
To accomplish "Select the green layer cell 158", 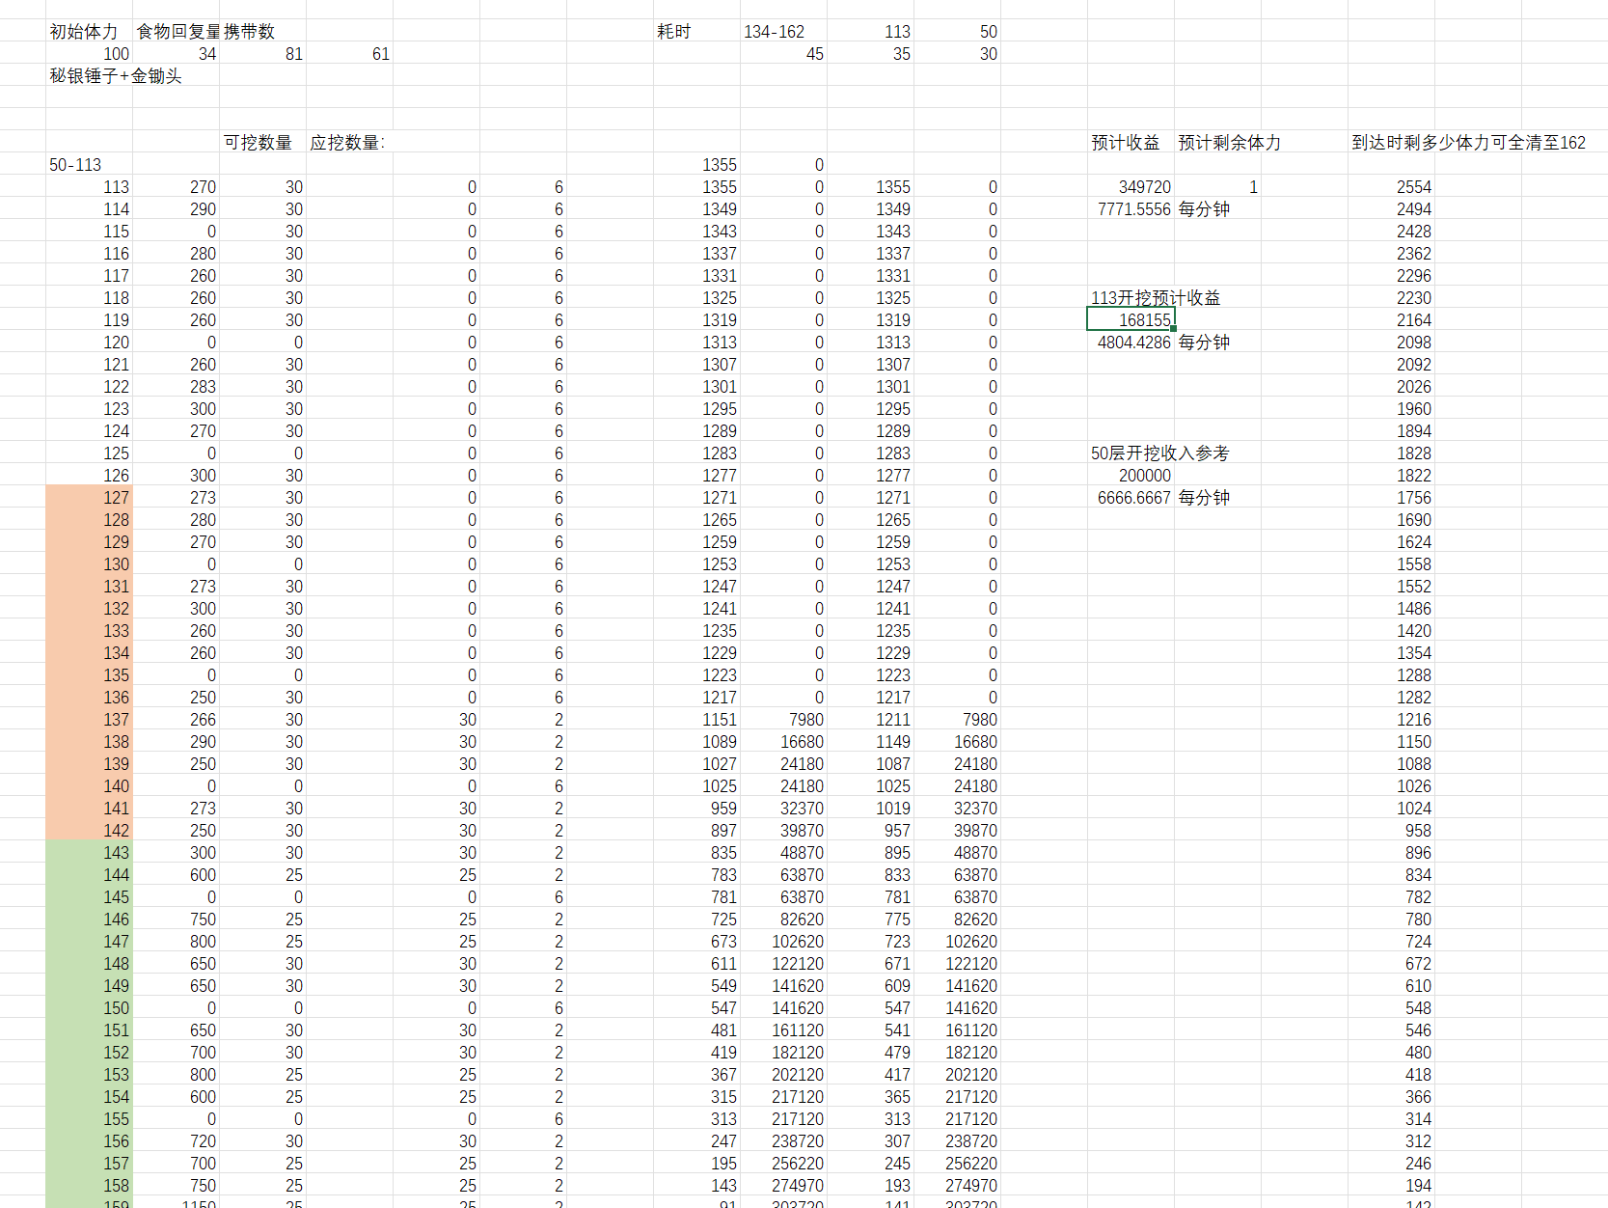I will pyautogui.click(x=89, y=1185).
